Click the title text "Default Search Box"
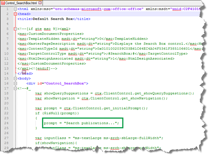Screen dimensions: 209x155 53,19
